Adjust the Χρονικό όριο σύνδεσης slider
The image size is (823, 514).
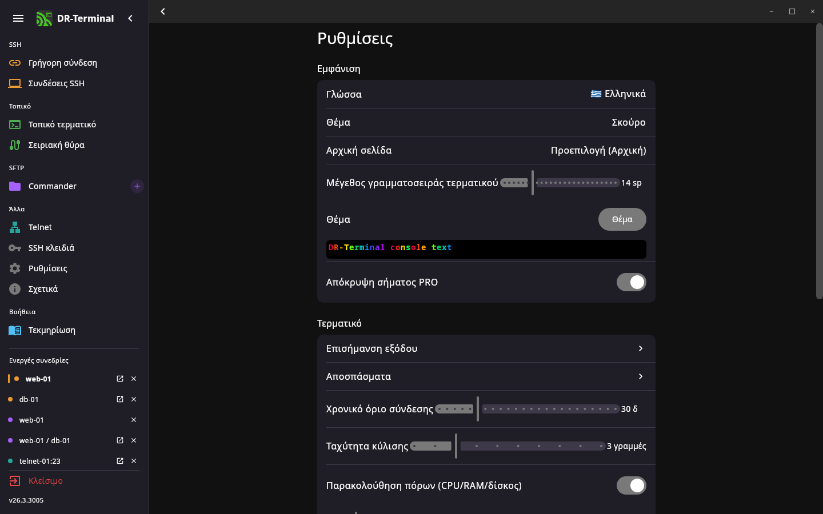(x=527, y=409)
